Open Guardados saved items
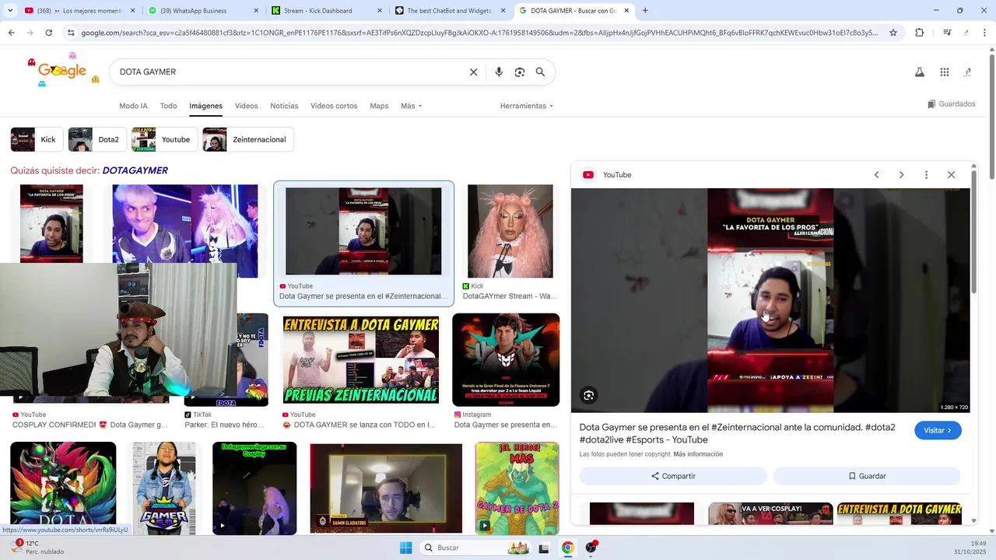Screen dimensions: 996x560 (x=951, y=104)
